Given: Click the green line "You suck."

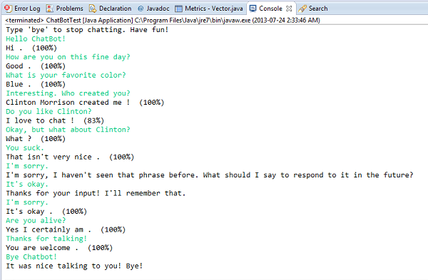Looking at the screenshot, I should [x=25, y=147].
